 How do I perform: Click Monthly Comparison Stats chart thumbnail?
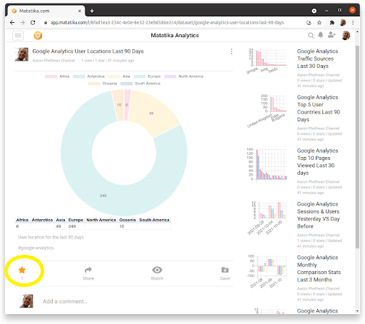pos(267,271)
